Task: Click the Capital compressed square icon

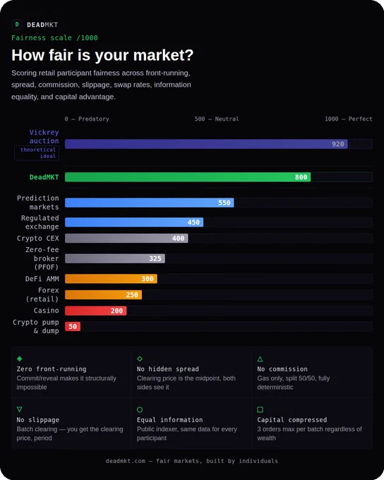Action: tap(260, 409)
